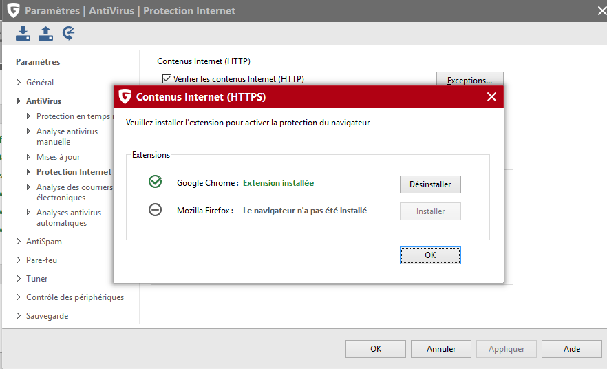Click the G DATA logo in settings title bar
This screenshot has height=369, width=607.
(x=13, y=10)
